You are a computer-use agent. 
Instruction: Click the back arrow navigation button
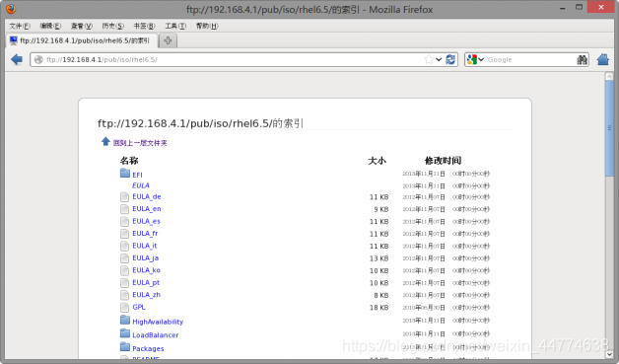tap(17, 59)
